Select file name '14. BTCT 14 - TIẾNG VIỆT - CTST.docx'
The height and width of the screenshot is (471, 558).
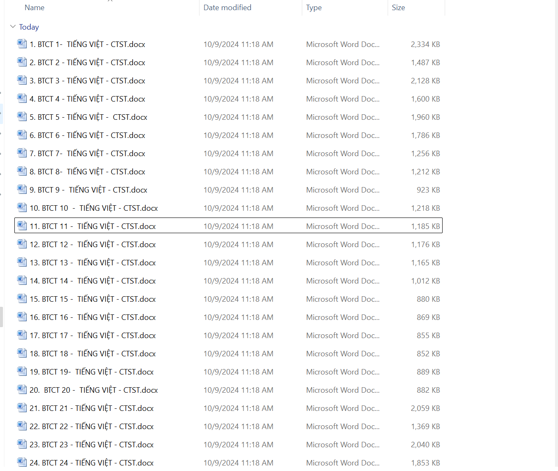click(93, 281)
